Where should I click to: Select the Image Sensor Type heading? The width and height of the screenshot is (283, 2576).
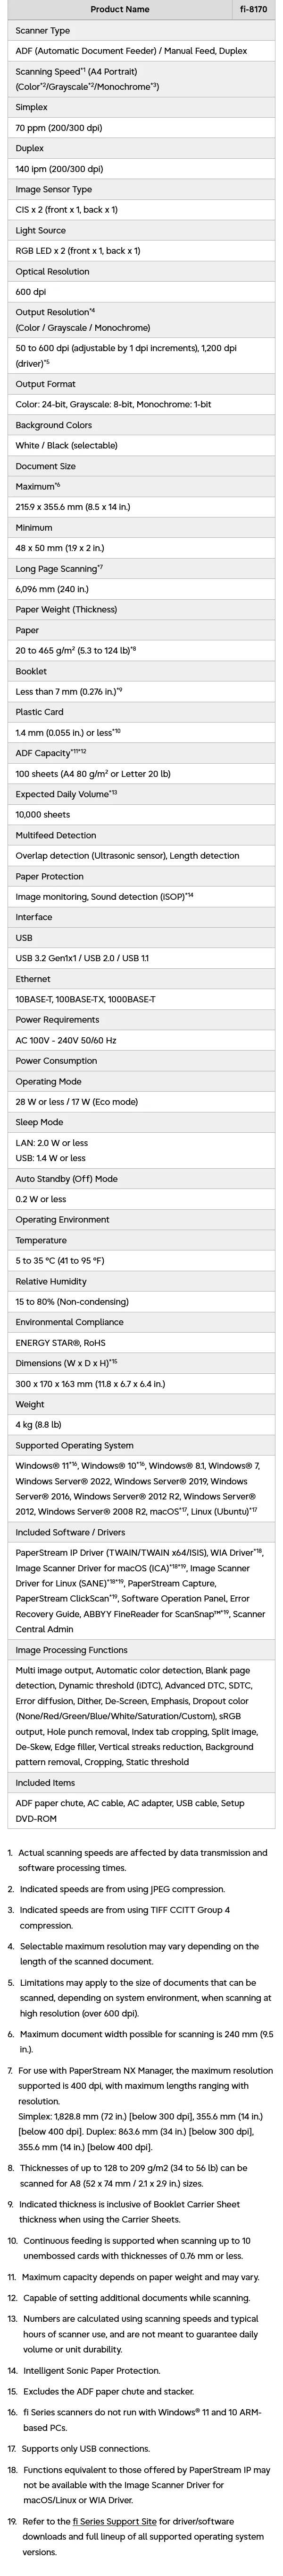click(x=54, y=189)
